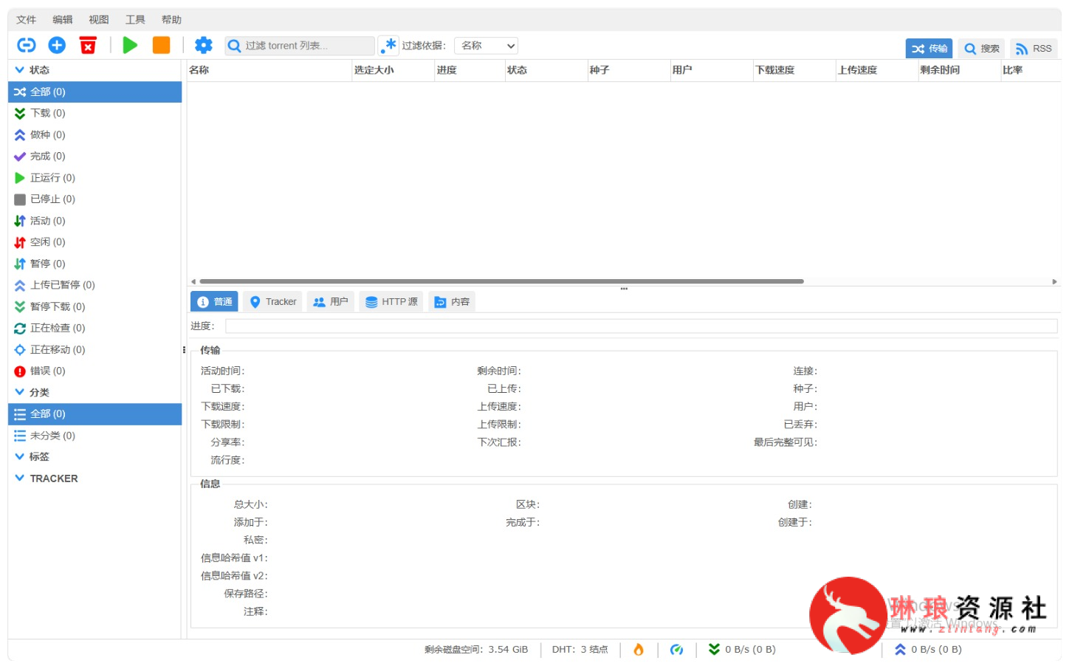Viewport: 1072px width, 669px height.
Task: Click the upload speed 0 B/s indicator
Action: [x=928, y=650]
